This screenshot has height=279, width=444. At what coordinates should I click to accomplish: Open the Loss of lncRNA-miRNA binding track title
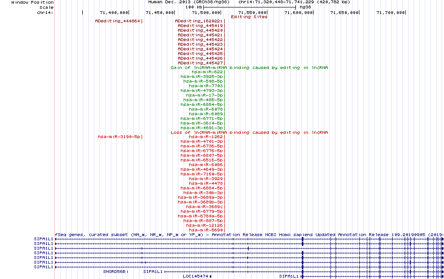click(249, 133)
